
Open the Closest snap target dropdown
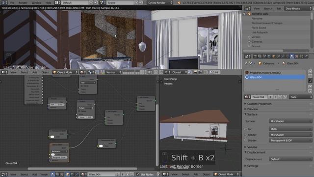179,72
